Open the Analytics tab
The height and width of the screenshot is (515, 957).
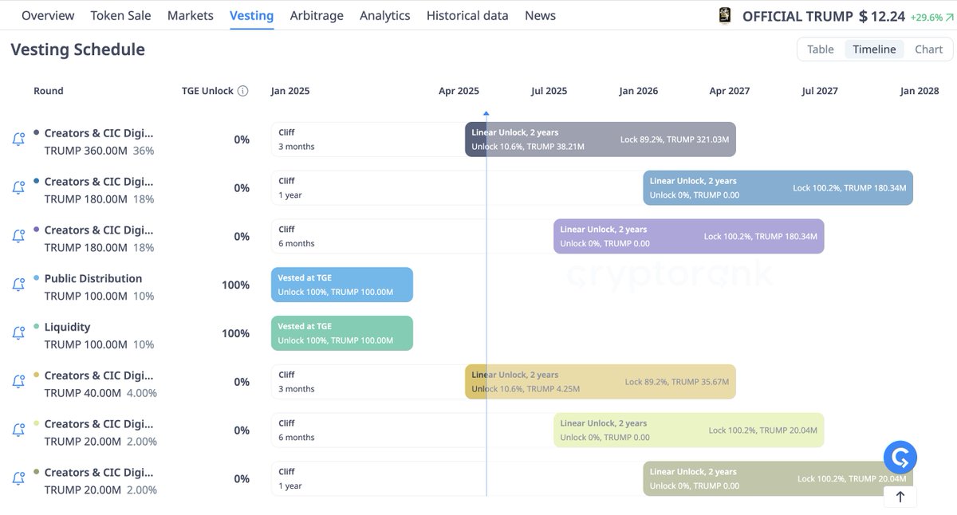click(385, 15)
